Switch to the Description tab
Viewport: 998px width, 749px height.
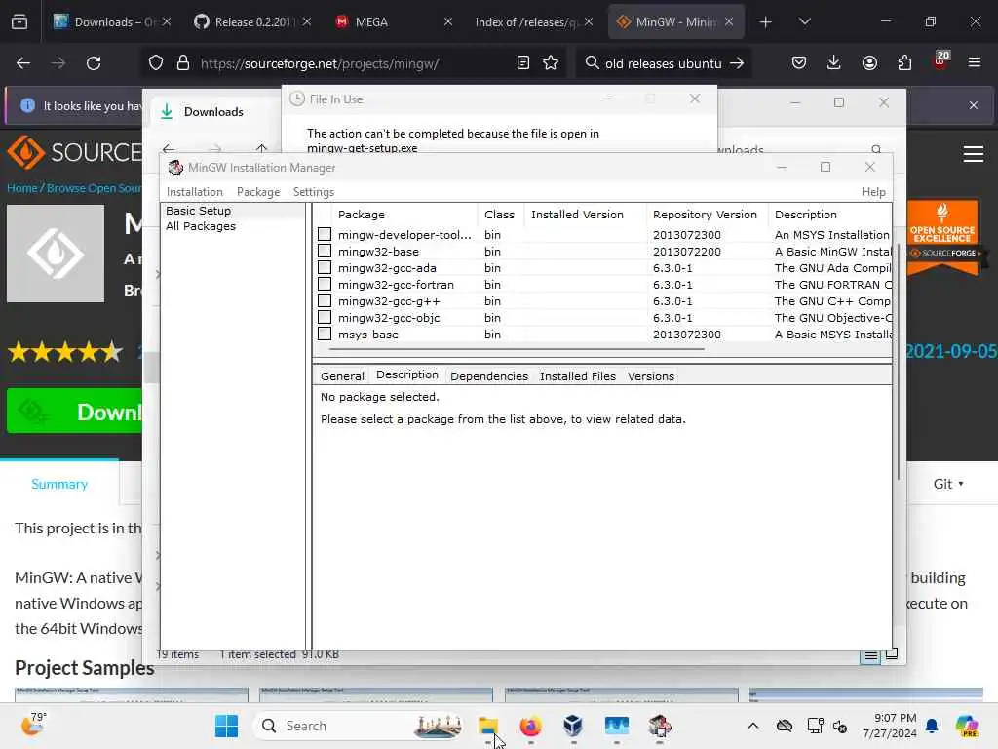click(407, 375)
